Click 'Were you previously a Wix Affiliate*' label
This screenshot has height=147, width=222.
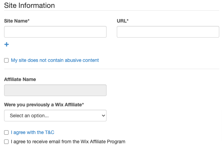(43, 105)
